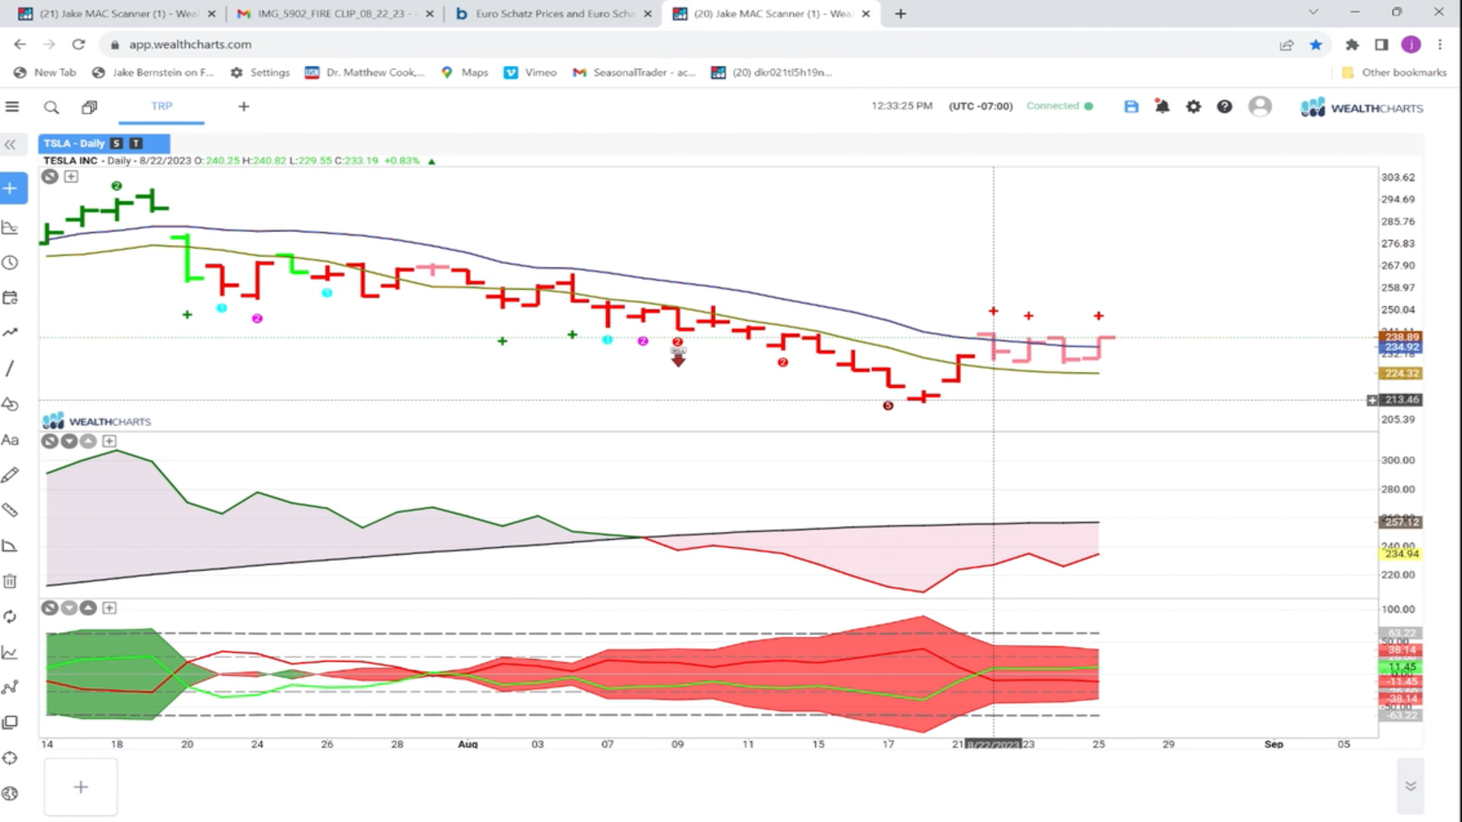Click the 213.46 price axis marker
1462x822 pixels.
pos(1401,400)
